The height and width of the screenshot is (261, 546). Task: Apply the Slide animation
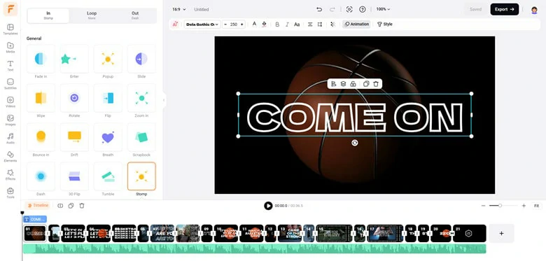[141, 59]
